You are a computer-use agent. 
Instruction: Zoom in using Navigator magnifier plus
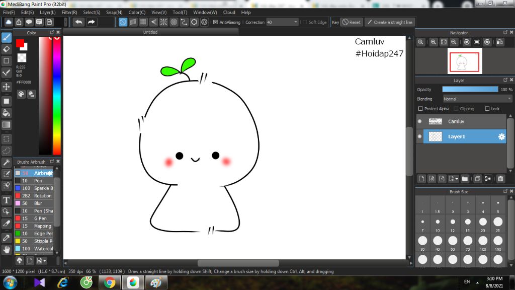pos(434,42)
